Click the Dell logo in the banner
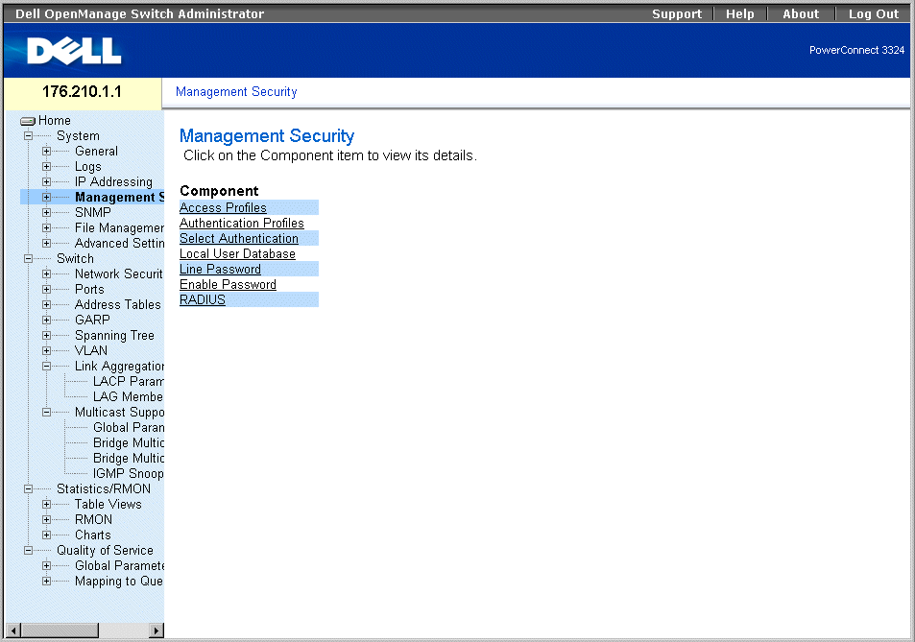The image size is (915, 642). coord(74,51)
